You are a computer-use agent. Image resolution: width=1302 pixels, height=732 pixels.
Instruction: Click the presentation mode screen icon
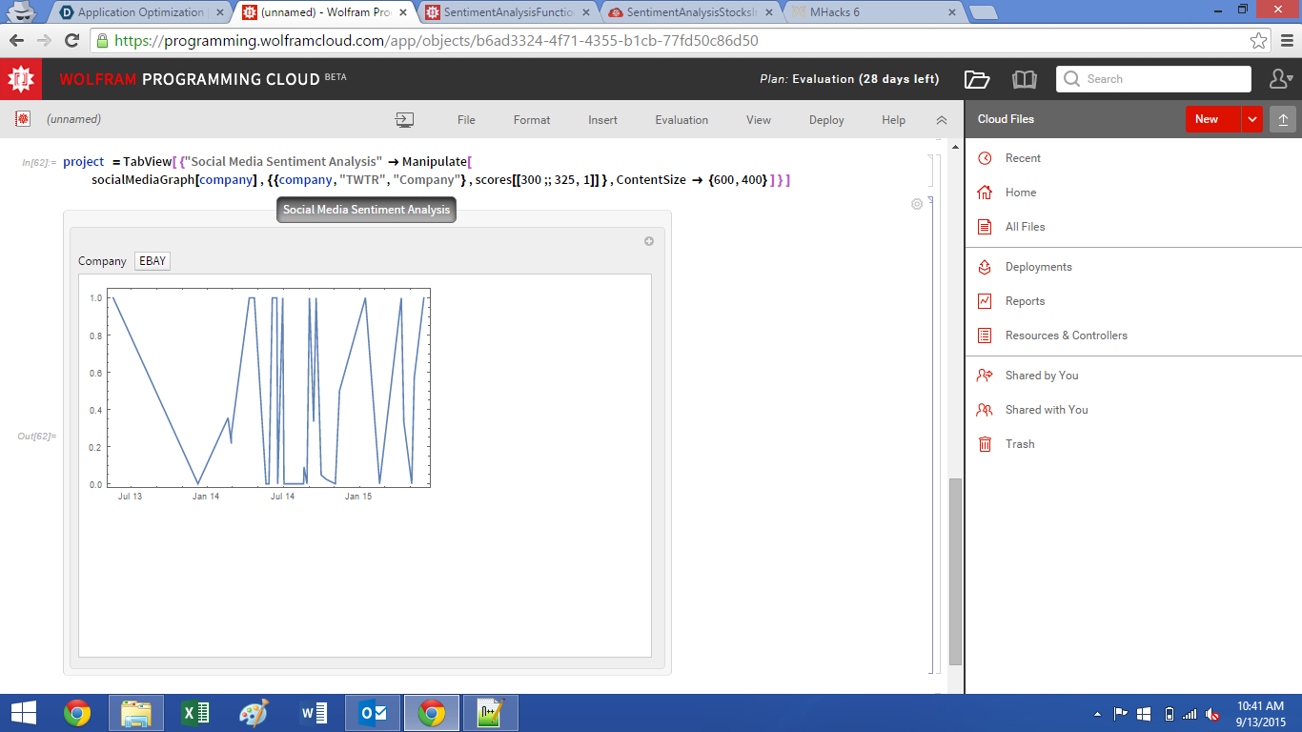coord(405,120)
